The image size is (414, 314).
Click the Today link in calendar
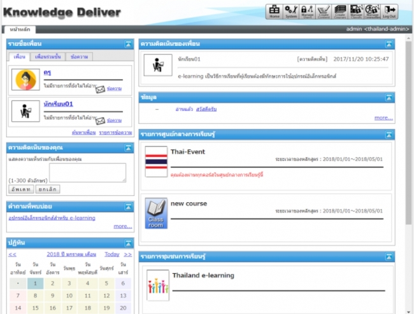112,254
